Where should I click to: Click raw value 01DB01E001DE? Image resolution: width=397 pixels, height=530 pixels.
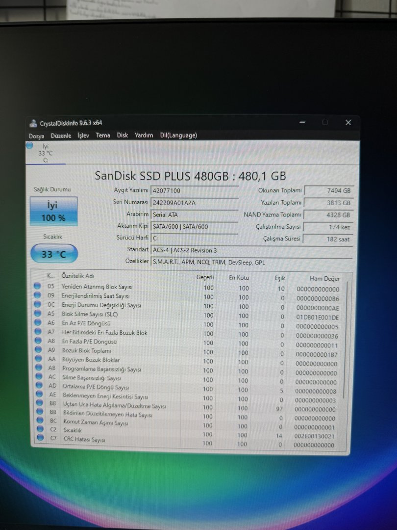317,318
